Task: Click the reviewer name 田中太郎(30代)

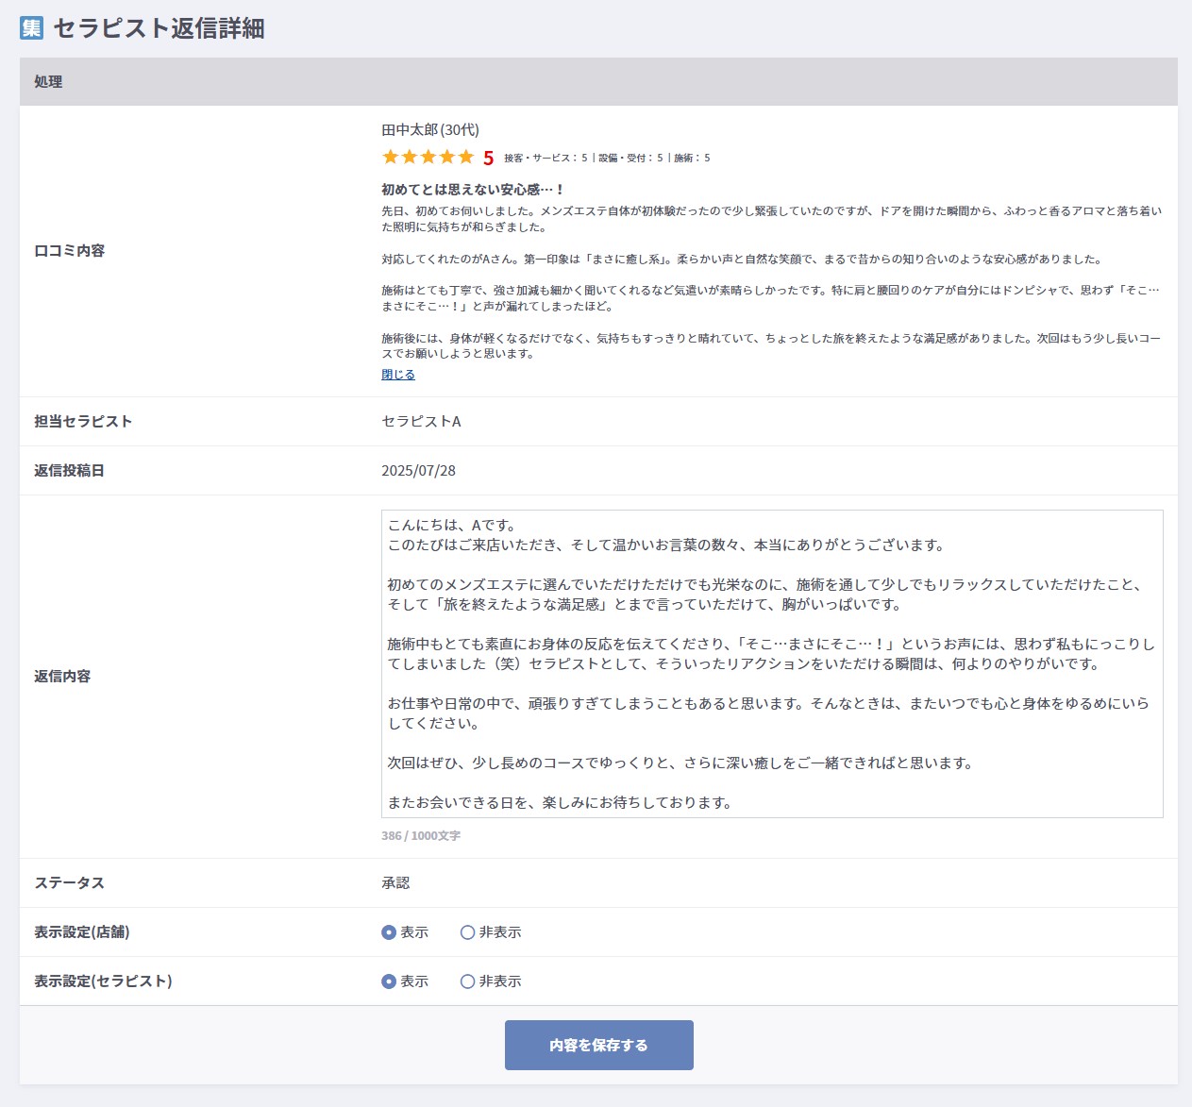Action: 430,130
